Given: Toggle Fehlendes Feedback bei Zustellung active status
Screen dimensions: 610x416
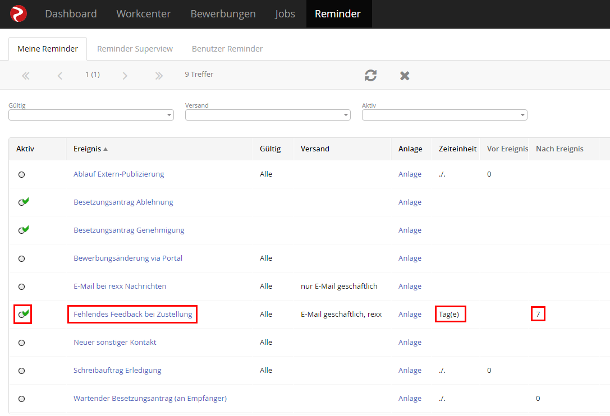Looking at the screenshot, I should (24, 314).
